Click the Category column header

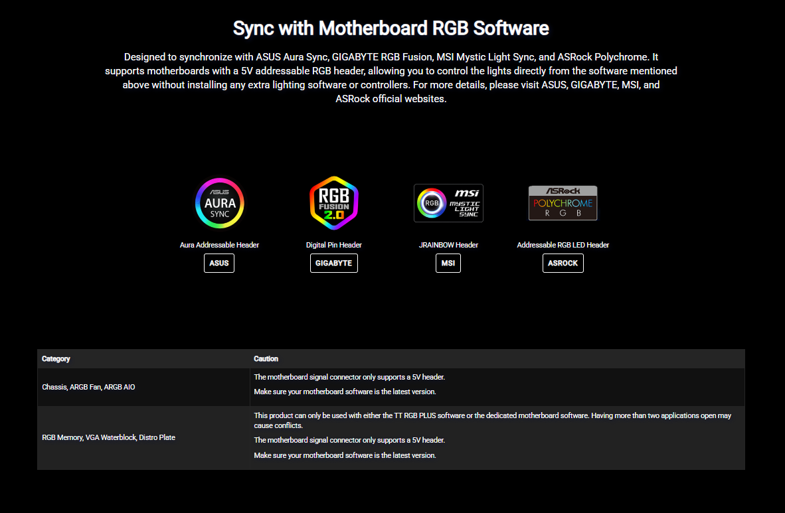pos(56,359)
